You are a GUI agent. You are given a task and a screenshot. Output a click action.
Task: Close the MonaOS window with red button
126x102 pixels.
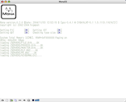point(2,2)
